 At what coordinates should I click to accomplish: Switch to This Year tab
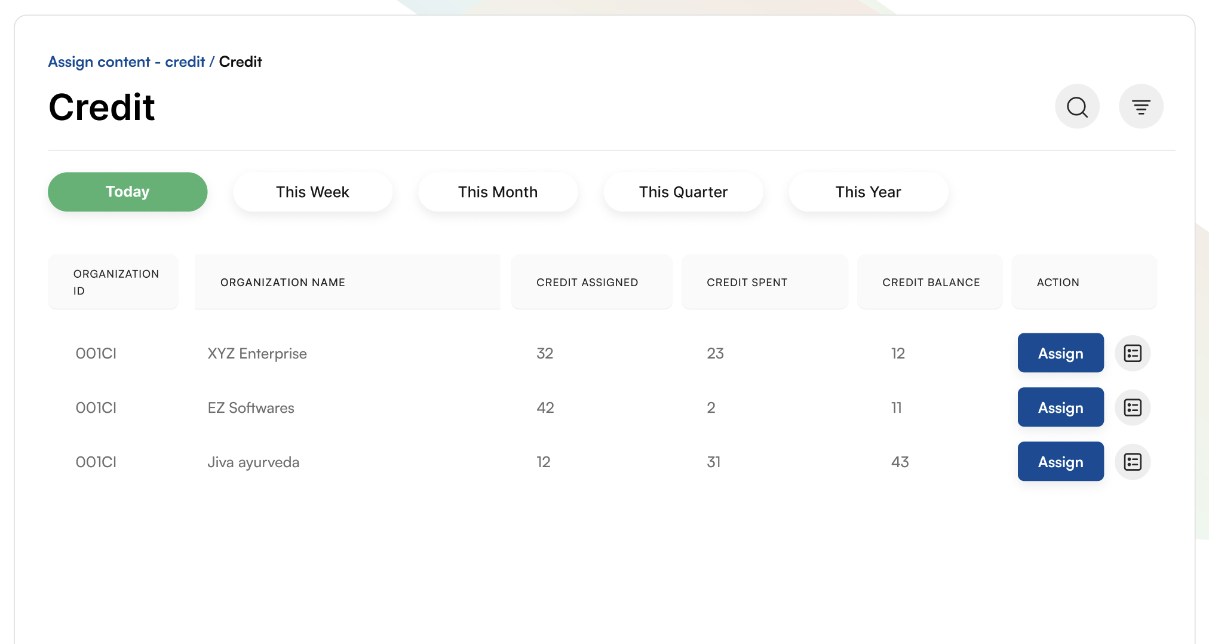click(x=868, y=192)
